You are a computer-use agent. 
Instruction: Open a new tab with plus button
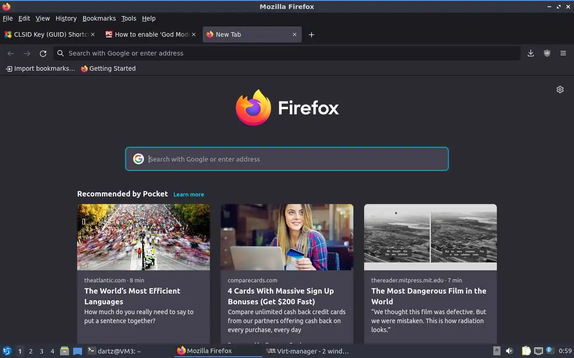pos(311,34)
